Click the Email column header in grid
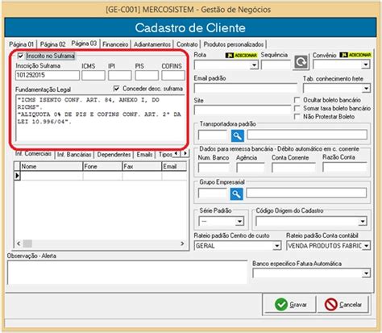Viewport: 382px width, 333px height. [x=174, y=166]
